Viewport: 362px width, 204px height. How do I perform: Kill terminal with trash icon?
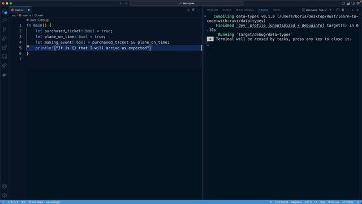[x=343, y=10]
